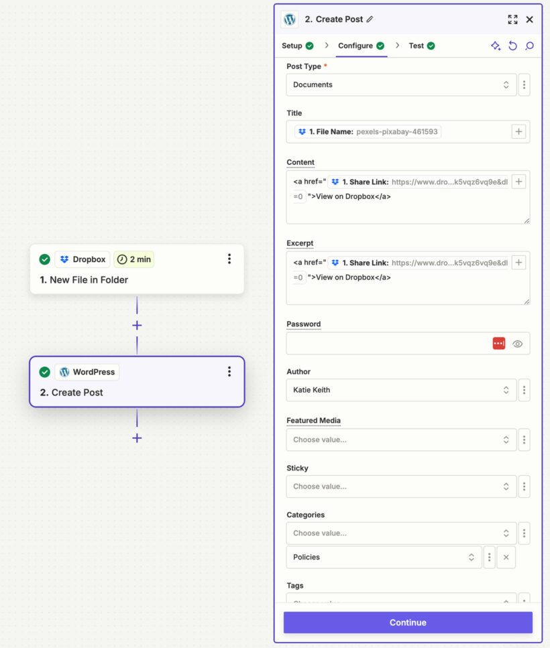Expand the panel with the fullscreen icon
550x648 pixels.
point(512,19)
